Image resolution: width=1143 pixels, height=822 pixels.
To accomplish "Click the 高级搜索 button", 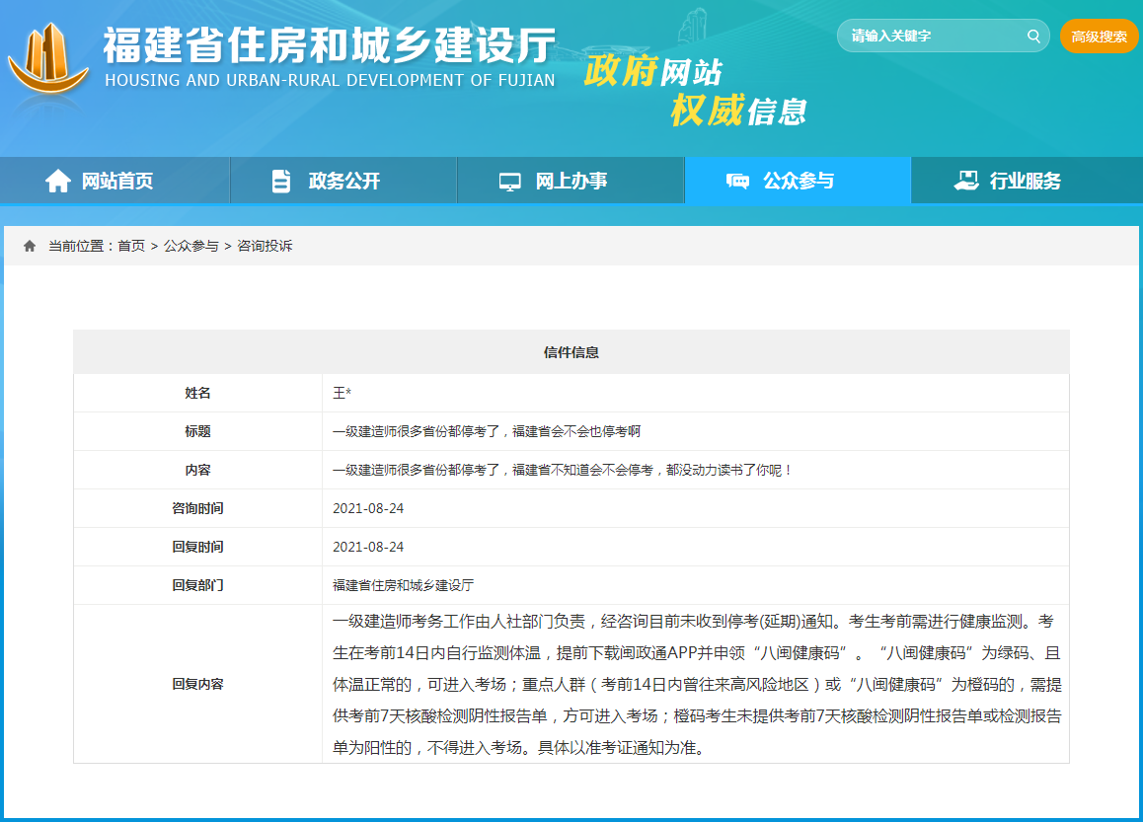I will 1099,36.
